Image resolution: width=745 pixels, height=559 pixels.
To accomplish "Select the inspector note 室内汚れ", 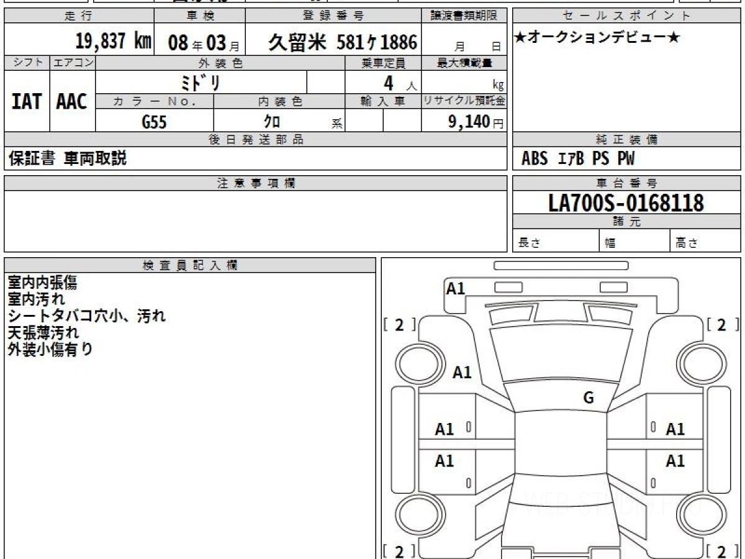I will [x=36, y=299].
